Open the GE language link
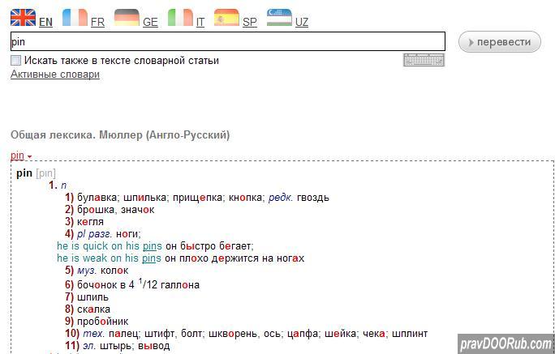 point(150,23)
